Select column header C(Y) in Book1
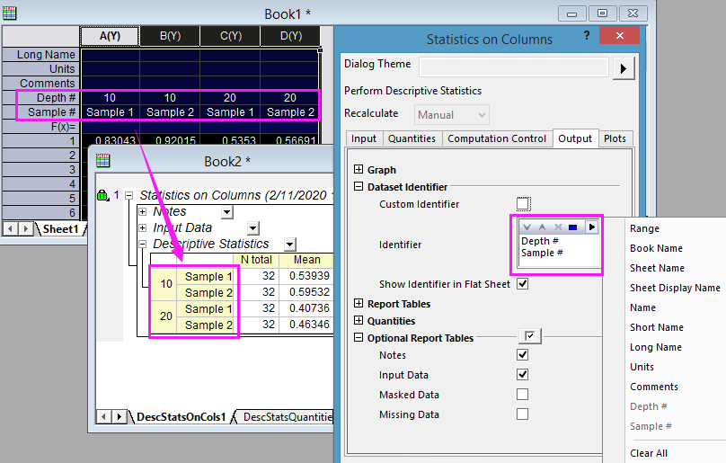 click(231, 36)
